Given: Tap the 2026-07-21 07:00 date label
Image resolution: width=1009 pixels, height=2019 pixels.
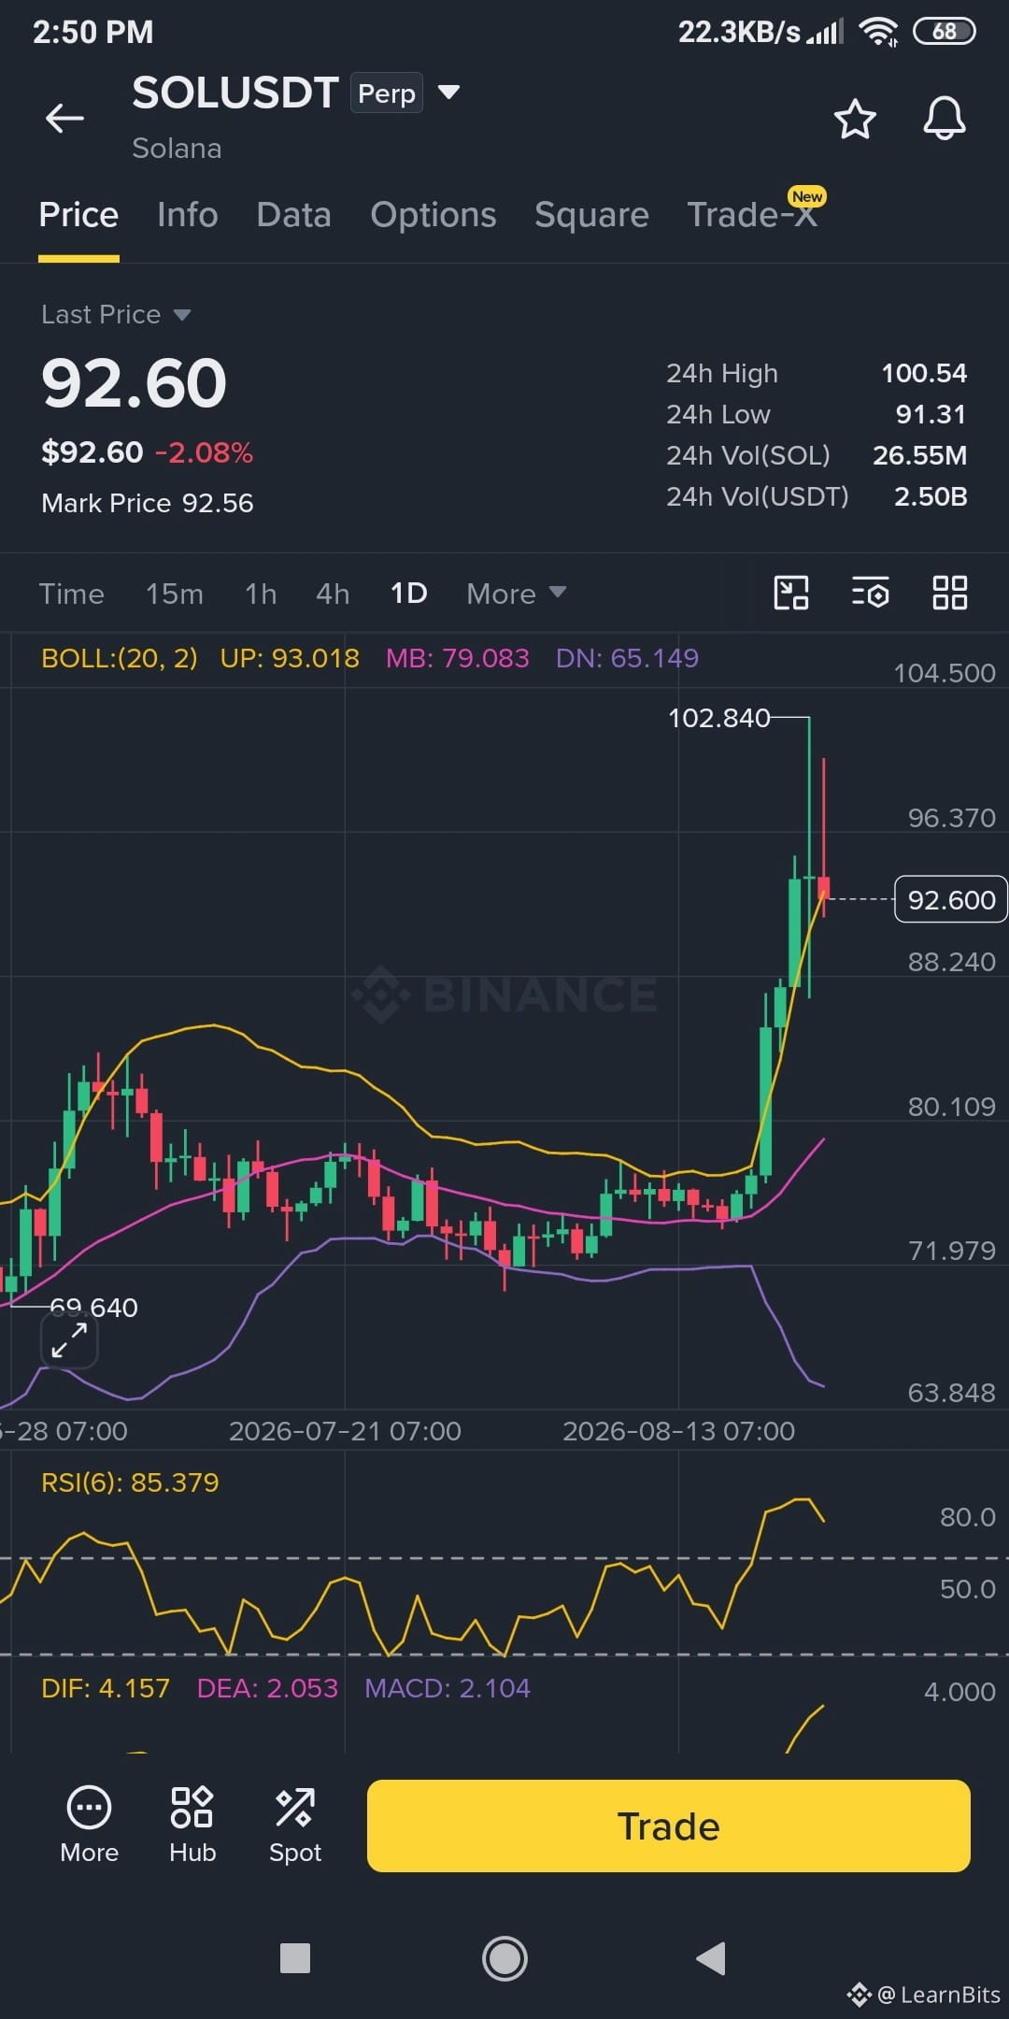Looking at the screenshot, I should 345,1431.
